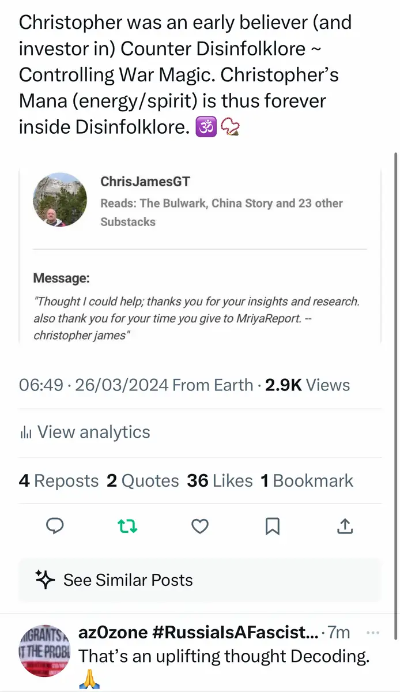Toggle the green repost icon
Image resolution: width=400 pixels, height=692 pixels.
tap(127, 526)
